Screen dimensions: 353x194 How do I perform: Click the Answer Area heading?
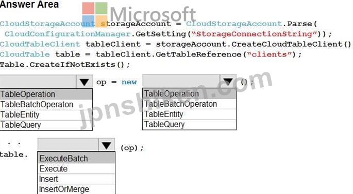pyautogui.click(x=29, y=4)
